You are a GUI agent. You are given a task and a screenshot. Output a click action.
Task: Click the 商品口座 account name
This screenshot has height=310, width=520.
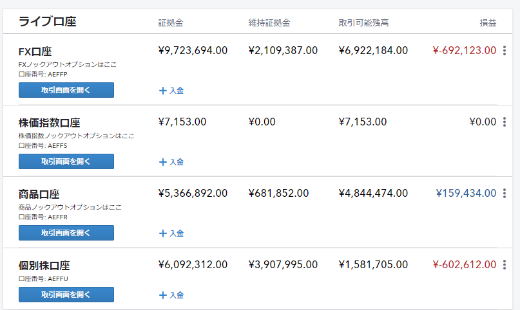(39, 194)
